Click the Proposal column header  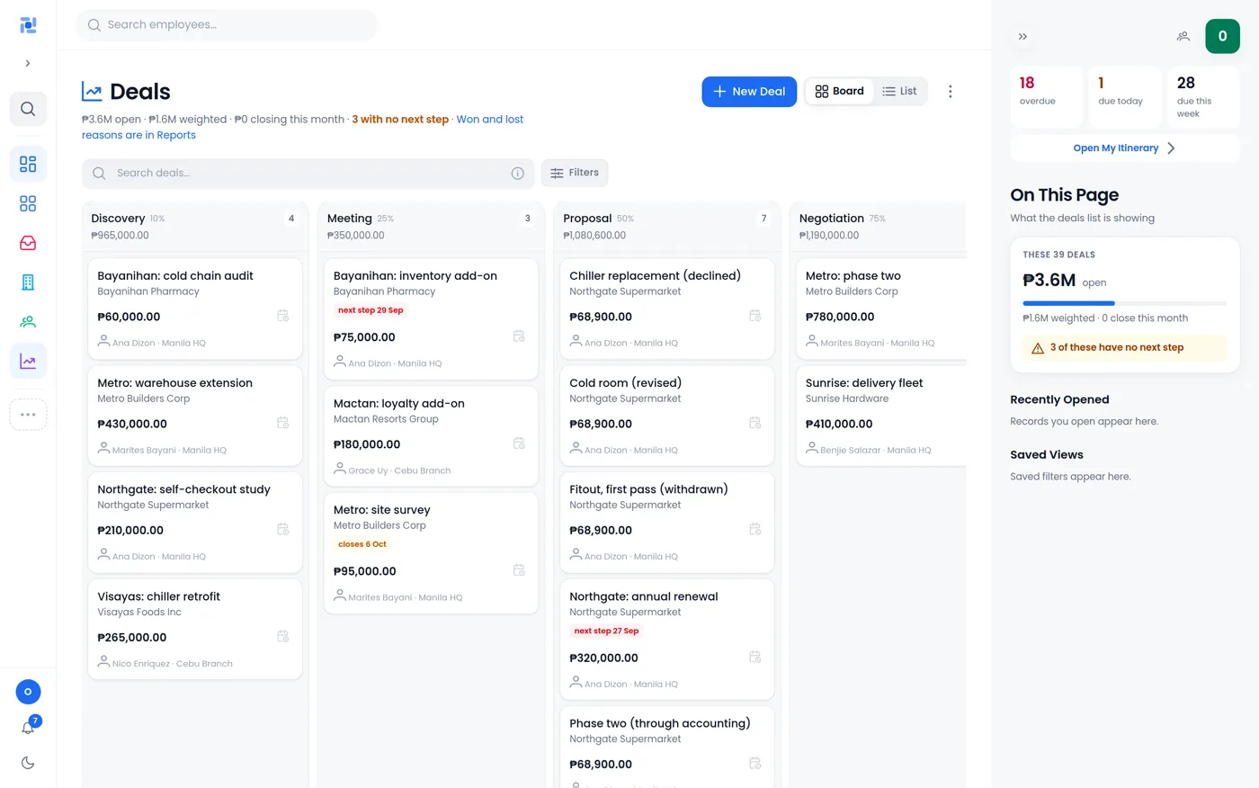[667, 226]
